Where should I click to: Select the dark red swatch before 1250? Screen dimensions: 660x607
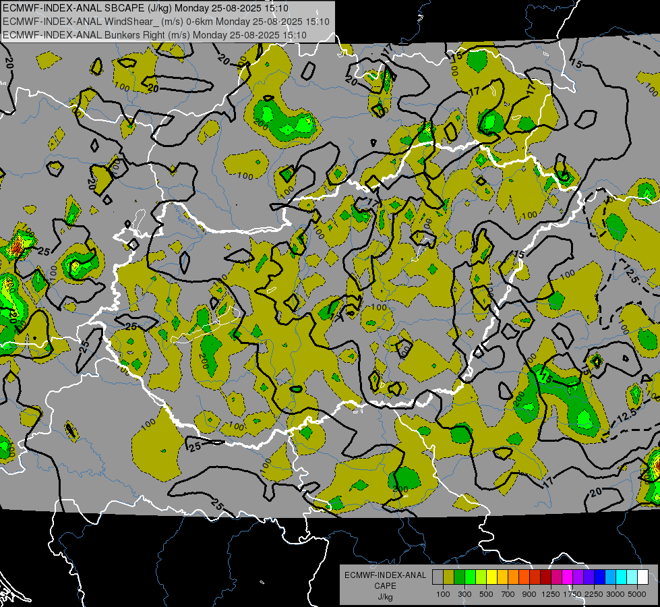[x=545, y=577]
